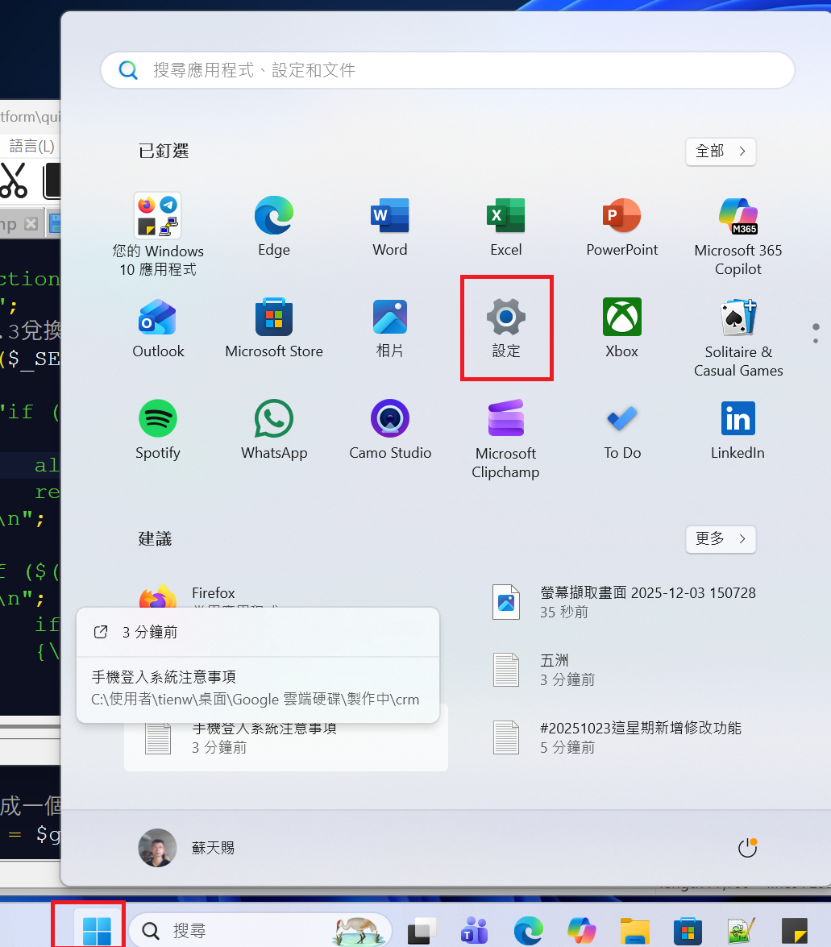The image size is (831, 947).
Task: Launch WhatsApp from pinned apps
Action: coord(273,430)
